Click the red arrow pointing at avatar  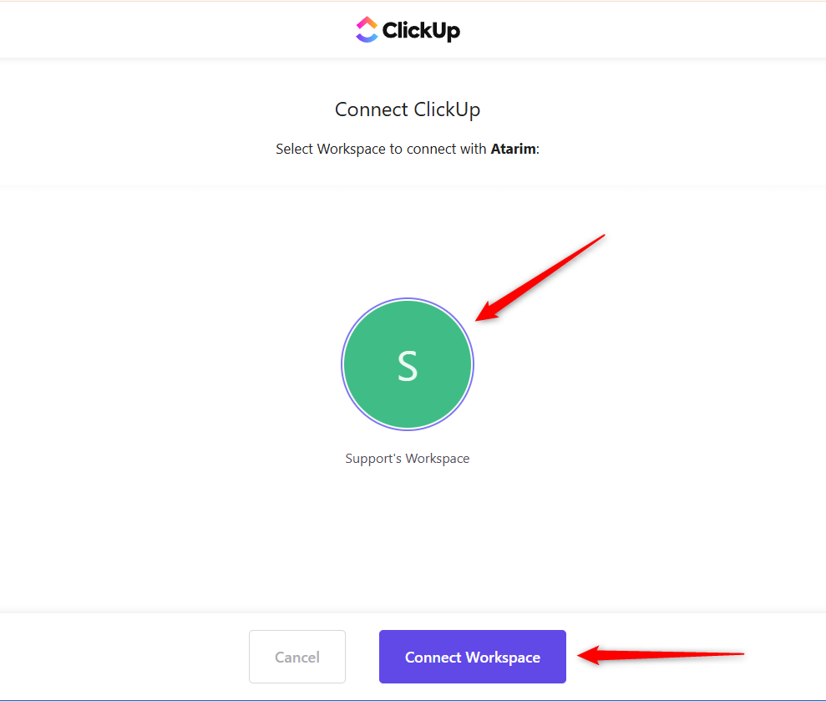click(543, 275)
